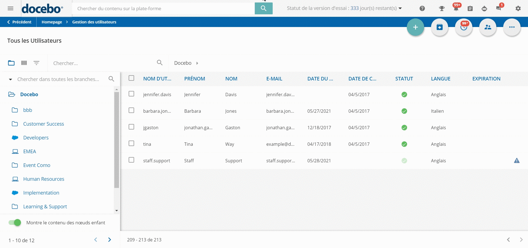Sort by EXPIRATION column header
528x248 pixels.
pos(486,79)
